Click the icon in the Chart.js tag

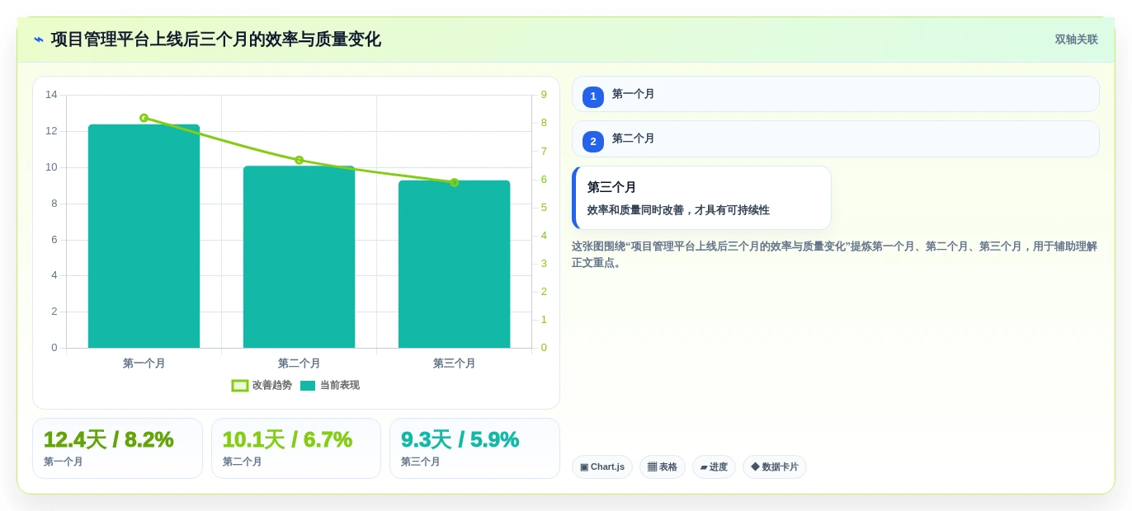tap(584, 467)
